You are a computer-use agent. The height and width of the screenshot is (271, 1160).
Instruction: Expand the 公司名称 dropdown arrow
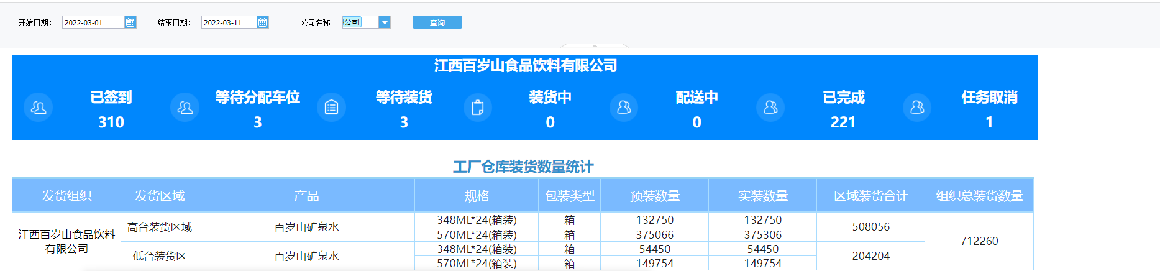click(x=385, y=22)
